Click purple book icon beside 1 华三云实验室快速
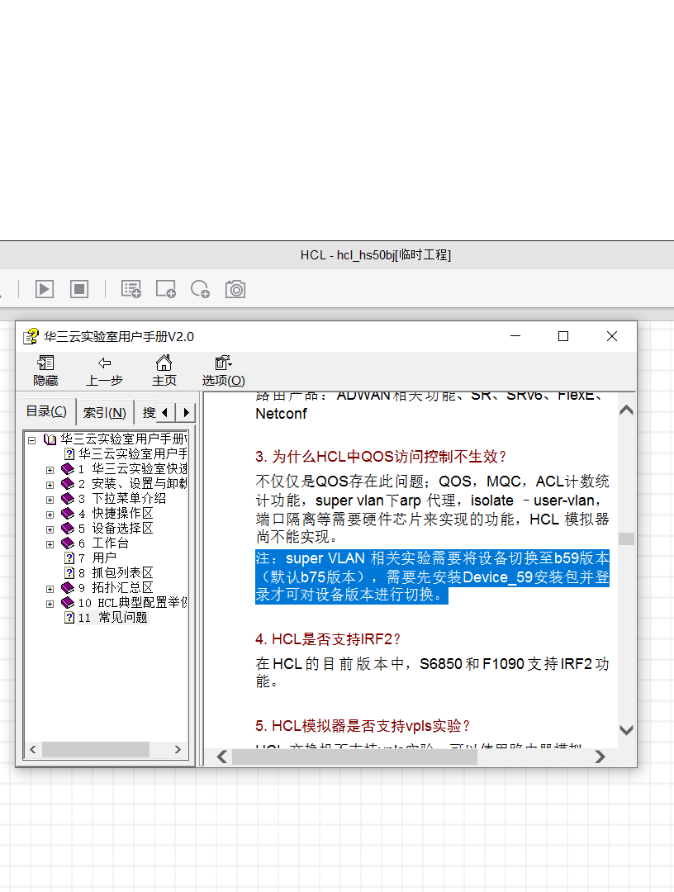Image resolution: width=674 pixels, height=892 pixels. click(68, 469)
